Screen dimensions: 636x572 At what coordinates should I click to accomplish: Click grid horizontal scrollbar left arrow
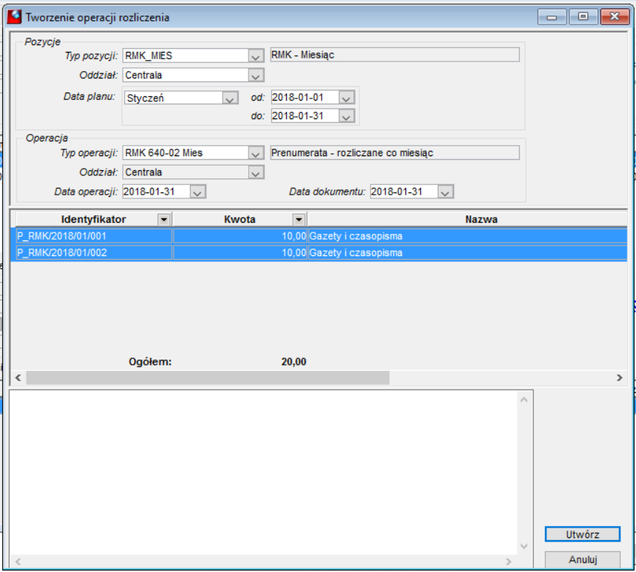click(x=18, y=378)
